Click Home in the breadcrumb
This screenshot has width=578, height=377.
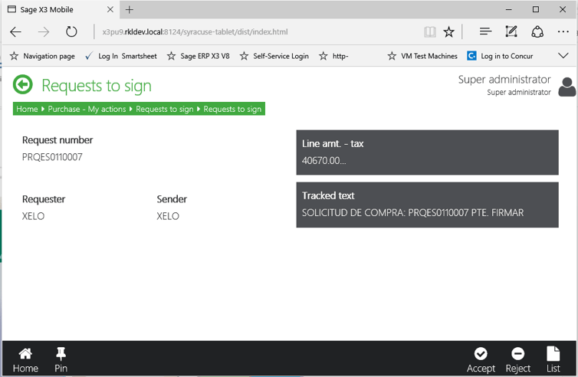27,109
